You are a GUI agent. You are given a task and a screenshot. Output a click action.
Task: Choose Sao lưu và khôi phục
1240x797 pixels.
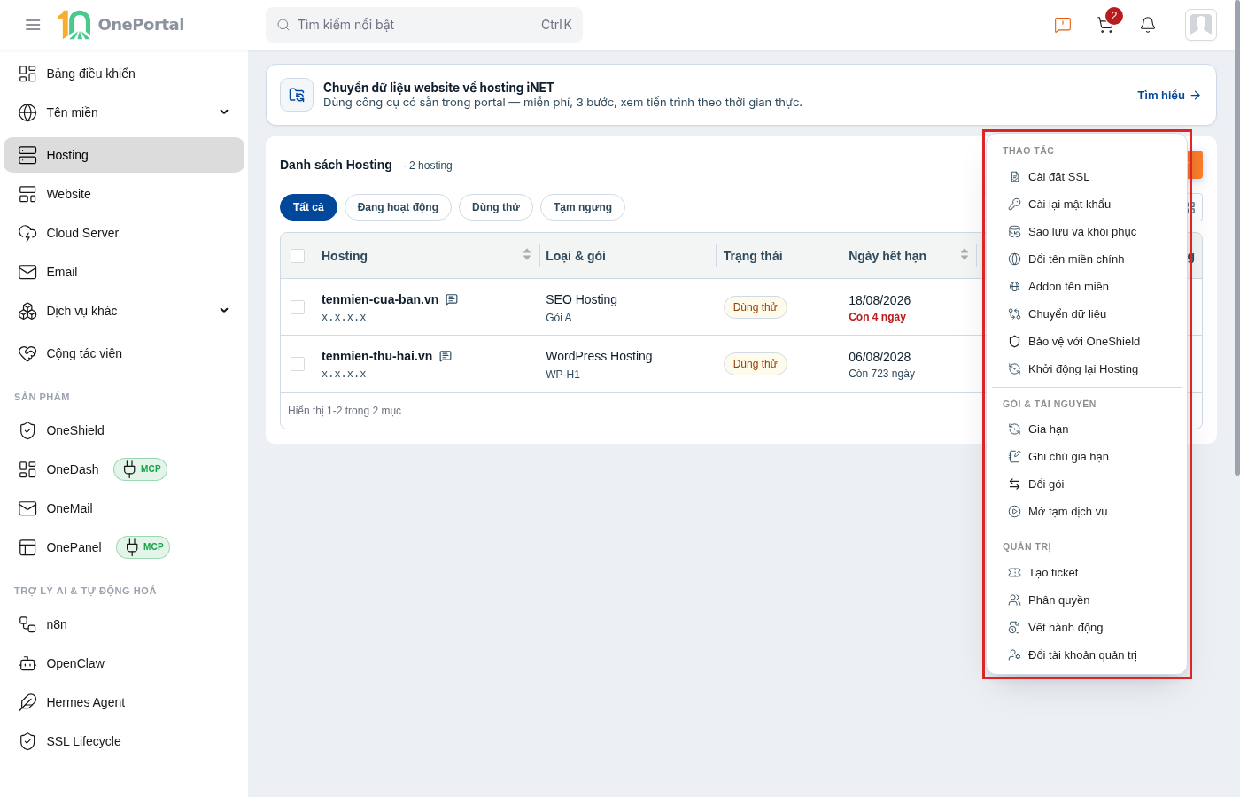point(1087,232)
